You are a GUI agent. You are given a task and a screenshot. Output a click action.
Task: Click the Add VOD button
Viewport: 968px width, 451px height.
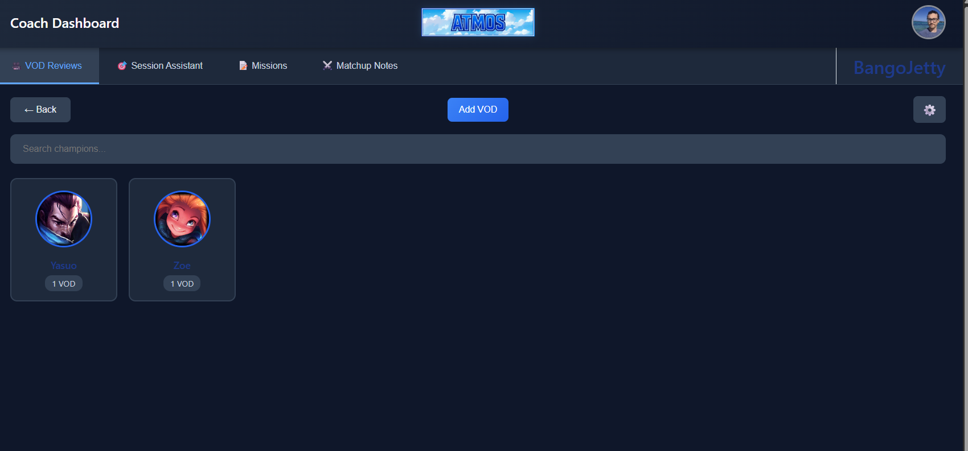478,110
